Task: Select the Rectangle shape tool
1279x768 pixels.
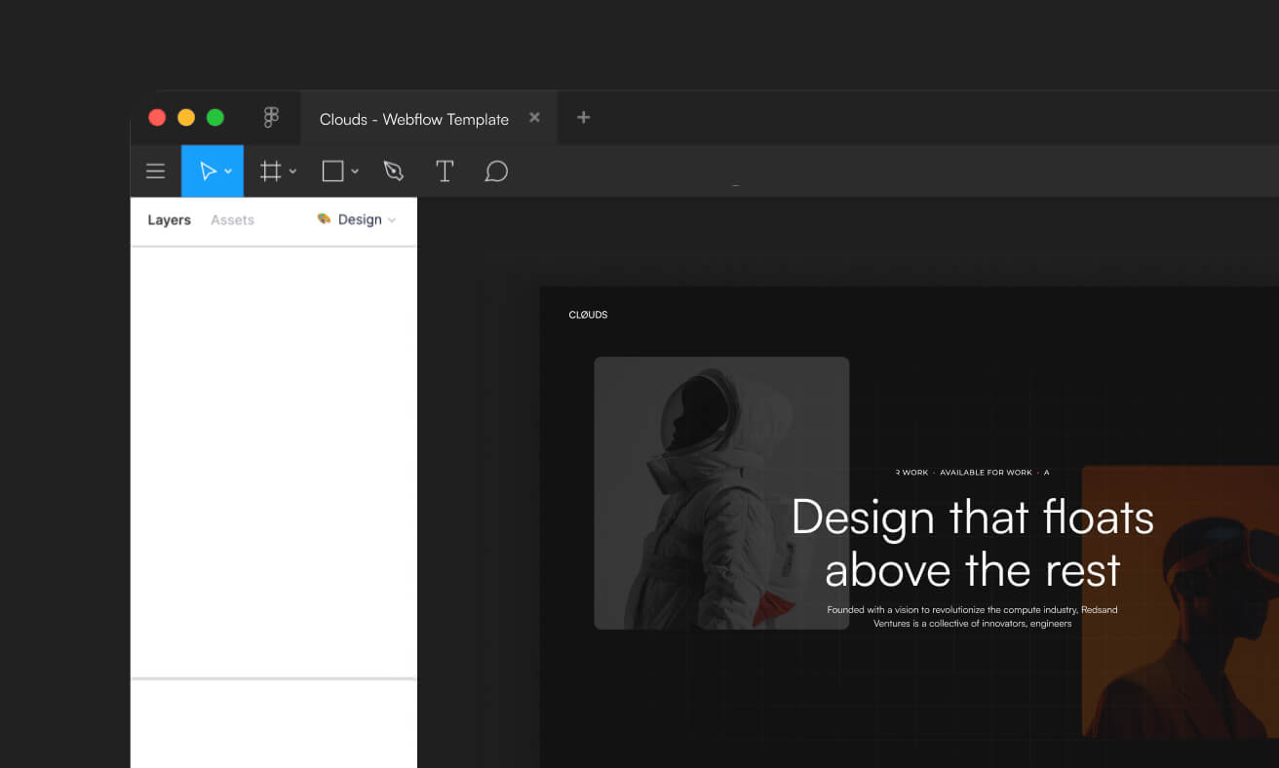Action: pos(332,172)
